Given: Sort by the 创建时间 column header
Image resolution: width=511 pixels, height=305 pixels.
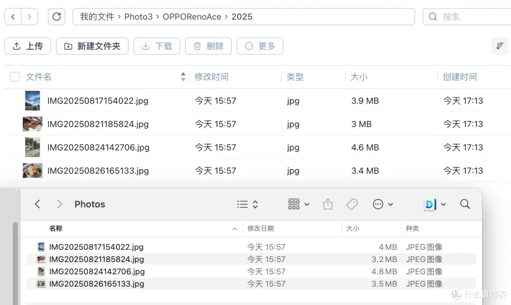Looking at the screenshot, I should pyautogui.click(x=459, y=77).
